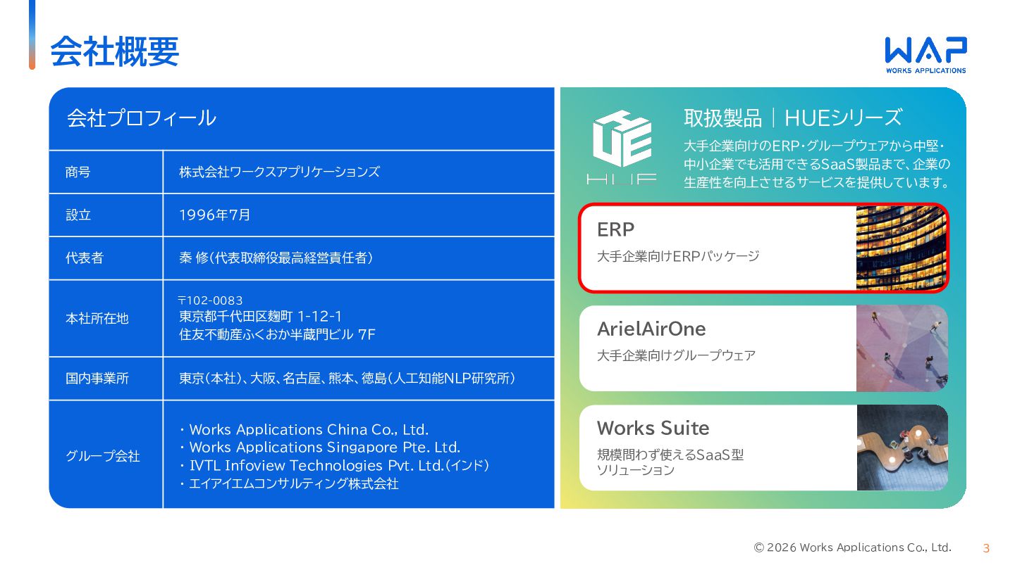The image size is (1015, 570).
Task: Click the 代表者 row label
Action: click(x=85, y=258)
